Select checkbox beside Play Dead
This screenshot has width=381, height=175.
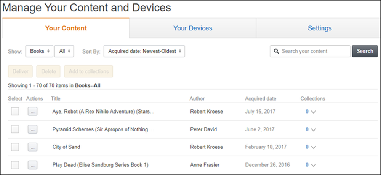[x=15, y=165]
